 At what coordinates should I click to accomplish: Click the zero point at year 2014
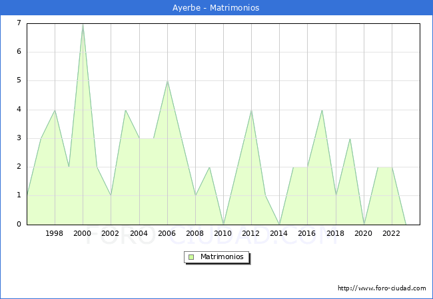click(279, 224)
